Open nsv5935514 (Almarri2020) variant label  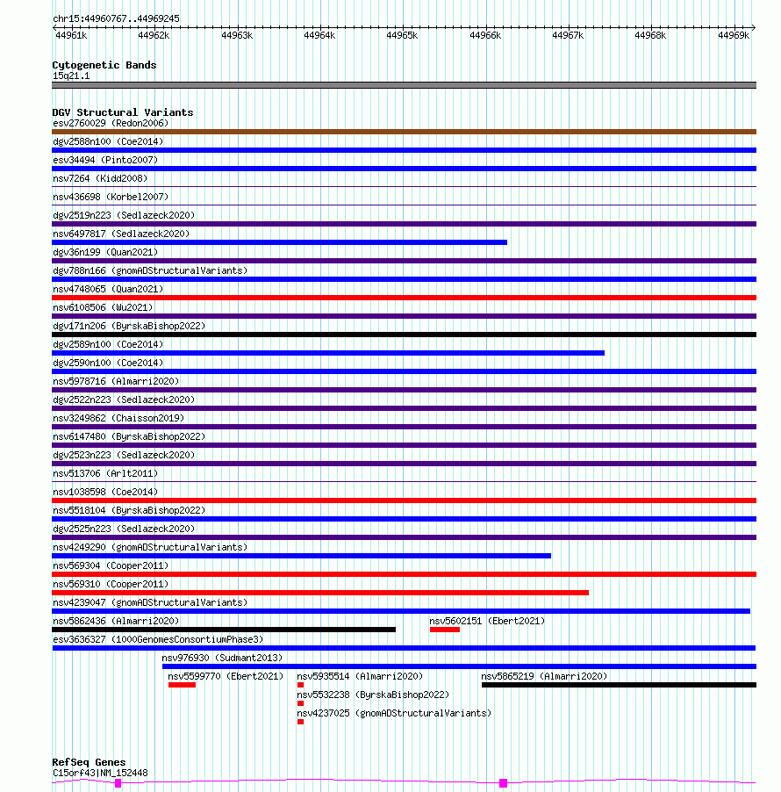click(x=360, y=676)
